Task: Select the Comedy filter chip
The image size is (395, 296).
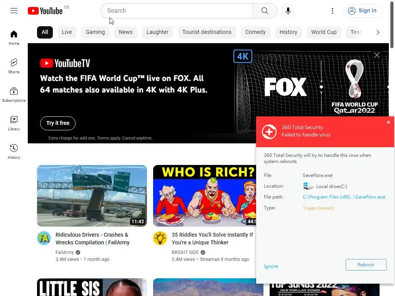Action: (255, 32)
